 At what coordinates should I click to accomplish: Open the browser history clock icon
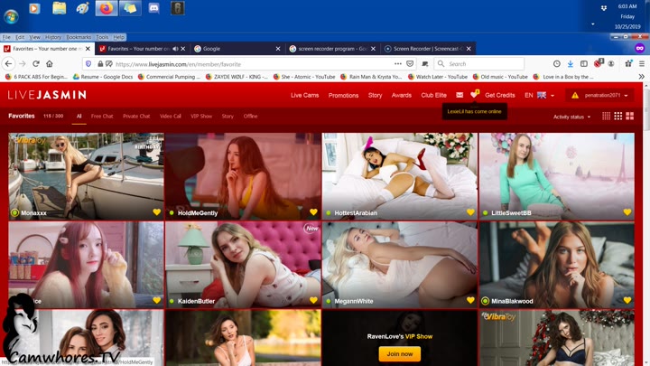pos(557,64)
